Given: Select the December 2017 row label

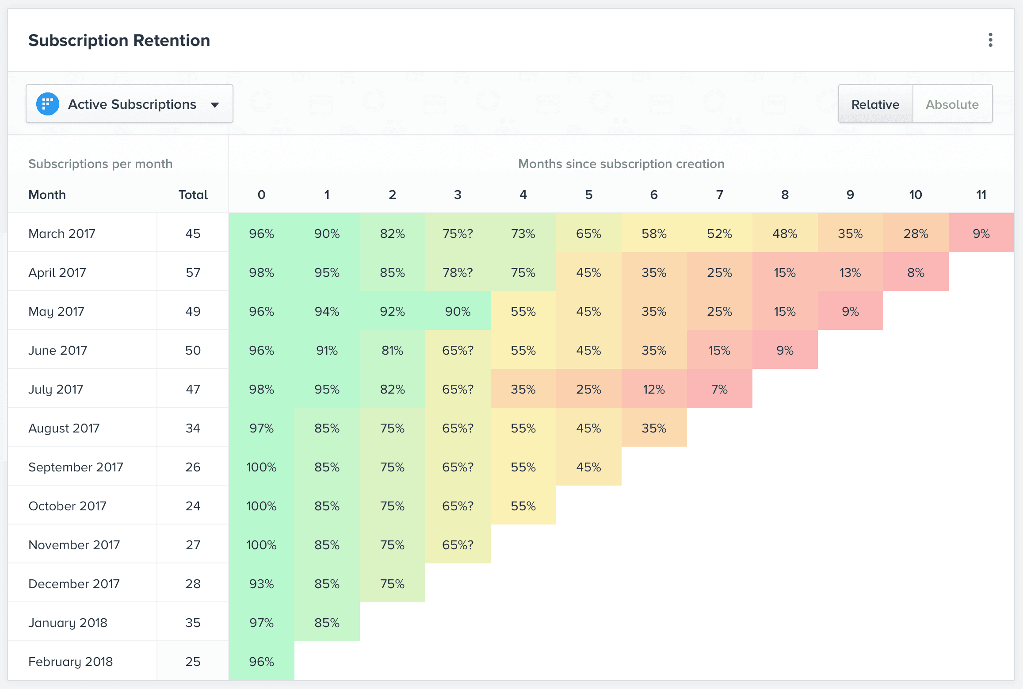Looking at the screenshot, I should coord(74,584).
